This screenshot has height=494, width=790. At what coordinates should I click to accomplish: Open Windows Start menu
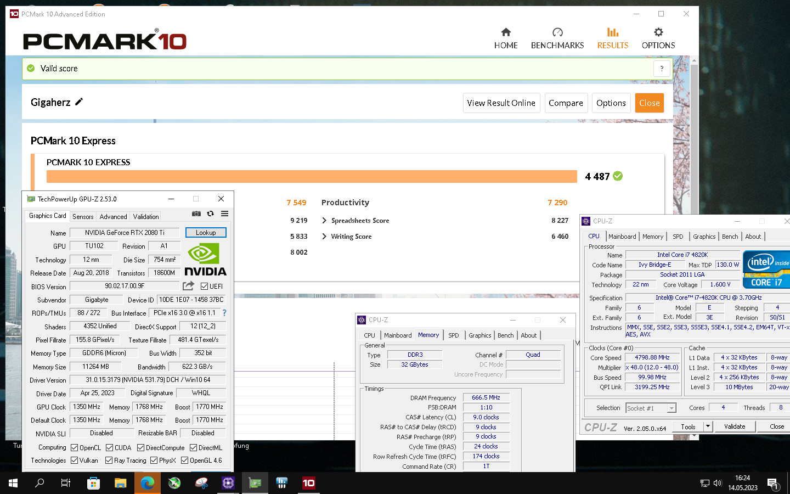13,483
